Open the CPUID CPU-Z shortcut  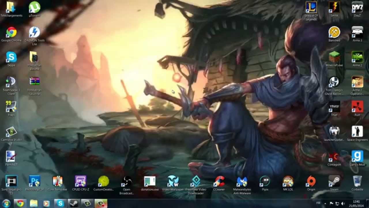pyautogui.click(x=80, y=183)
